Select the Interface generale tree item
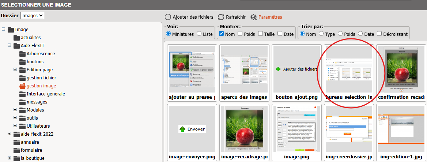 [45, 94]
